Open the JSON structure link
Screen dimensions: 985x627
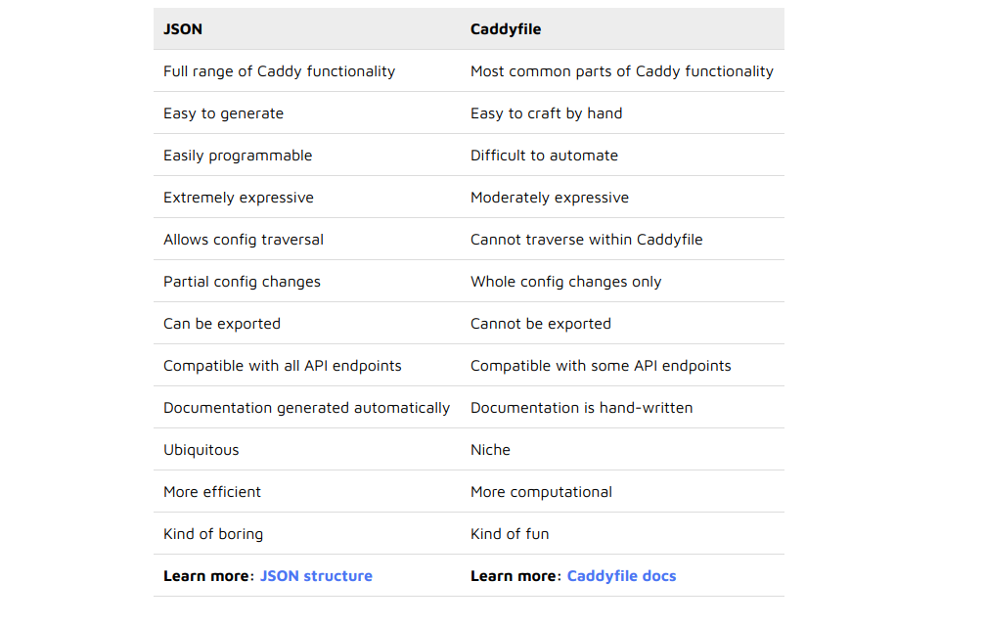[316, 576]
